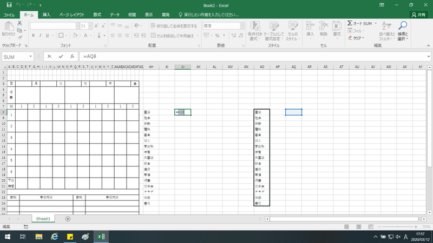The width and height of the screenshot is (433, 243).
Task: Click font color A swatch
Action: [x=86, y=36]
